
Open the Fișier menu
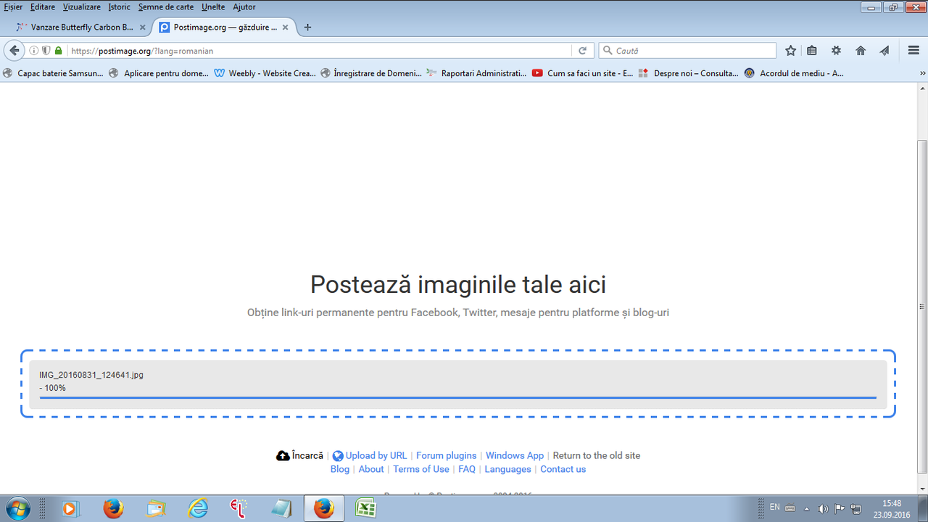[x=13, y=7]
